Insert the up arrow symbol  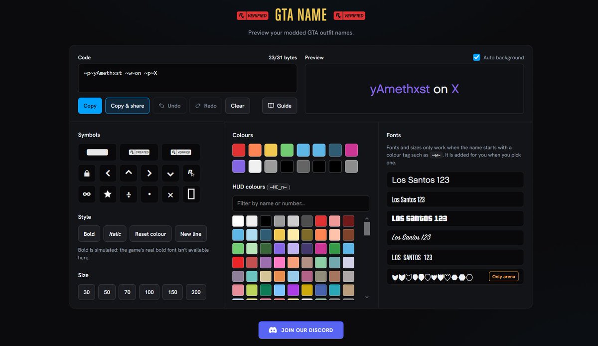[x=129, y=173]
